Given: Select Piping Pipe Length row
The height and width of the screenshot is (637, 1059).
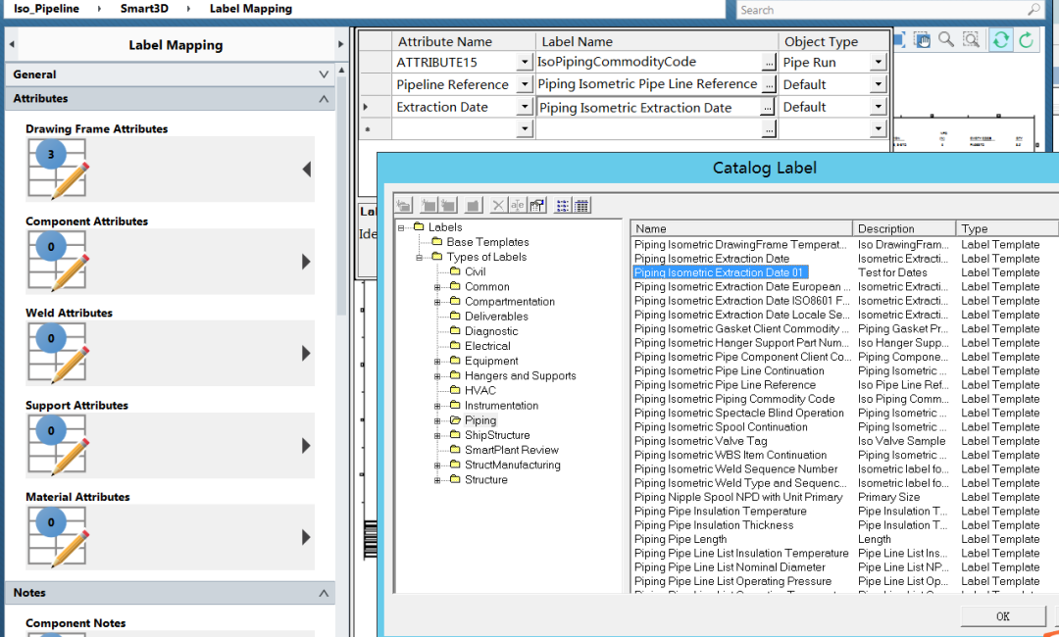Looking at the screenshot, I should [x=681, y=539].
